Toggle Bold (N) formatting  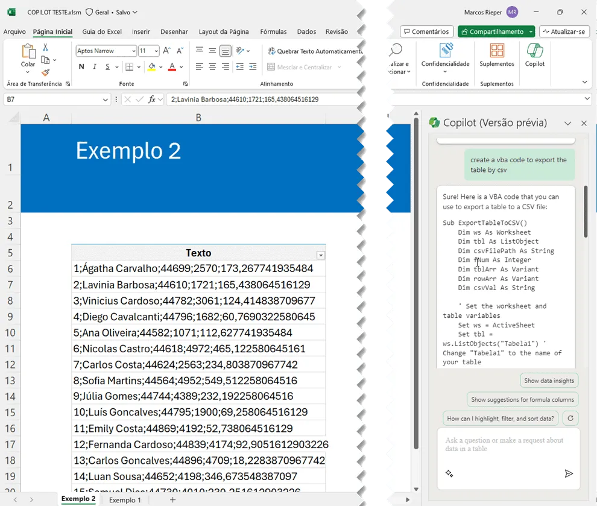coord(81,66)
